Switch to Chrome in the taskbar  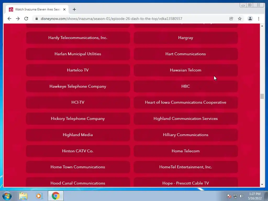(x=55, y=196)
